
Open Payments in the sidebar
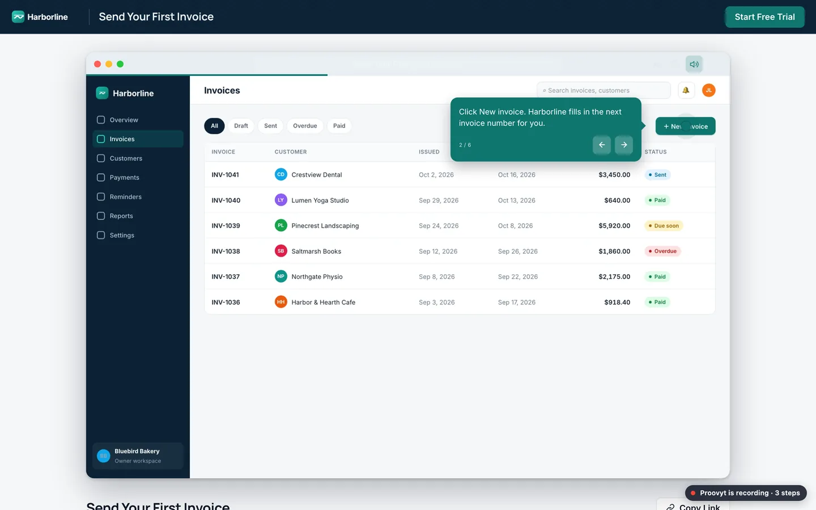click(138, 178)
